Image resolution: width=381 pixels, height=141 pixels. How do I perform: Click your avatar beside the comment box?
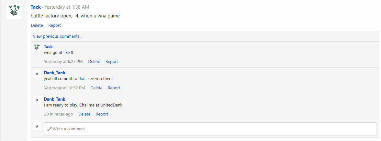click(37, 126)
